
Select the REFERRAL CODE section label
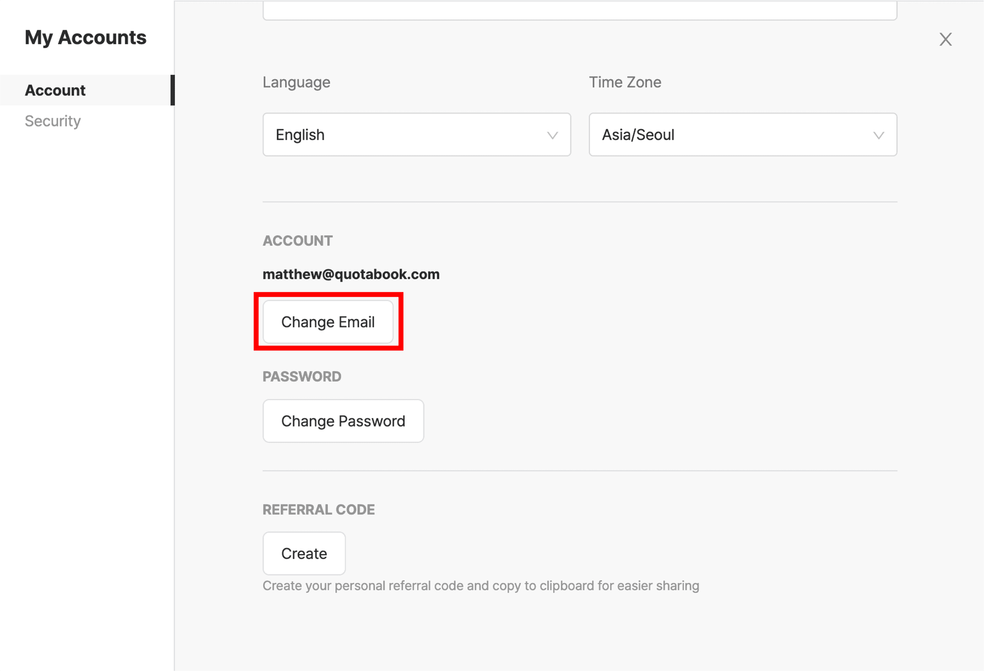tap(319, 509)
